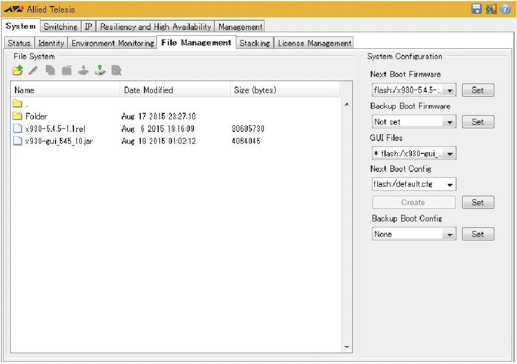517x364 pixels.
Task: Expand the Backup Boot Firmware dropdown
Action: 450,122
